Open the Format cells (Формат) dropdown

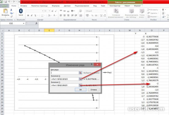pyautogui.click(x=152, y=17)
